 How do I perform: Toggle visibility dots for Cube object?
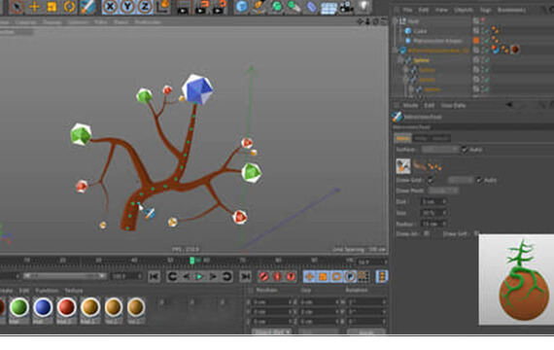pyautogui.click(x=482, y=31)
